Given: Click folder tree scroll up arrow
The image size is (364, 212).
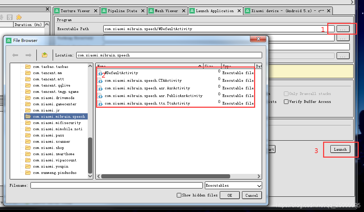Looking at the screenshot, I should (x=90, y=66).
